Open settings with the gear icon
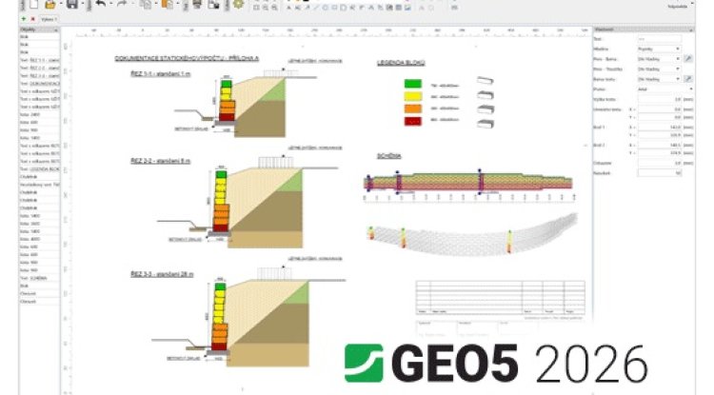This screenshot has width=714, height=395. (x=238, y=5)
